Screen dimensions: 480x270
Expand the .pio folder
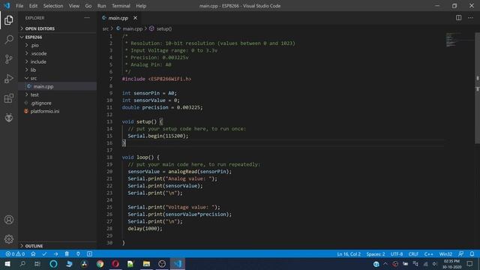click(x=58, y=45)
